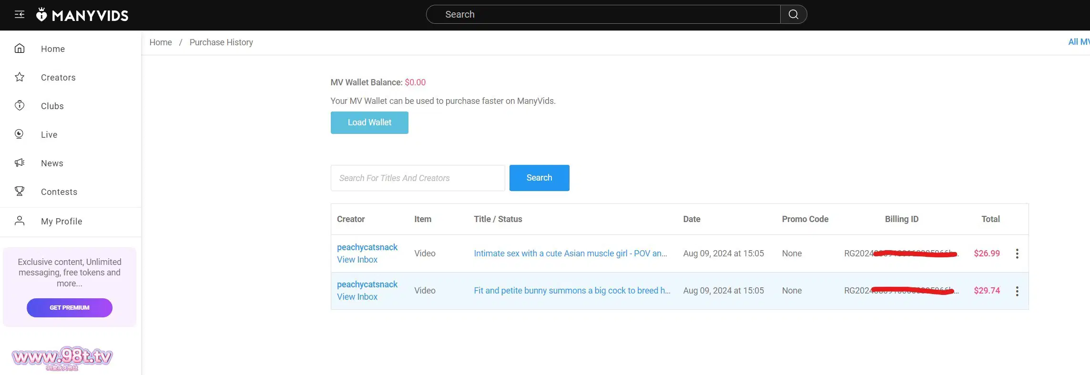Image resolution: width=1090 pixels, height=375 pixels.
Task: Click the News megaphone icon
Action: [x=20, y=163]
